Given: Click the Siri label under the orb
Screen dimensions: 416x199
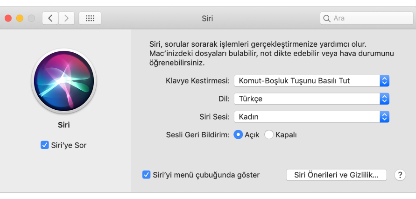Looking at the screenshot, I should tap(63, 125).
